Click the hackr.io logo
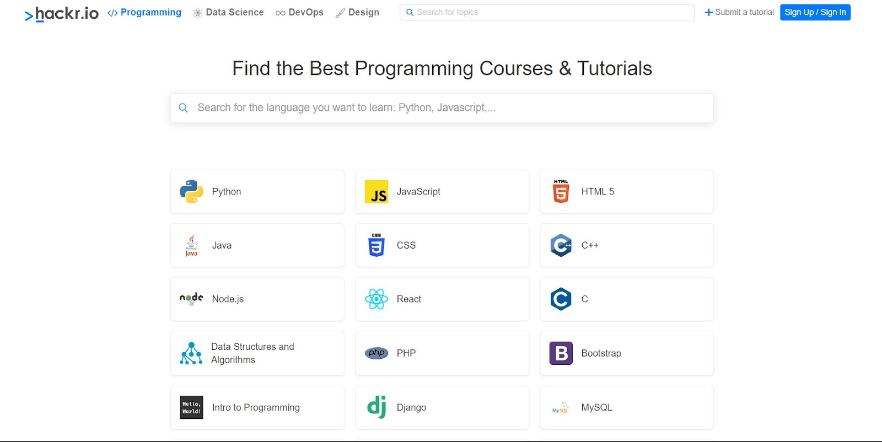Image resolution: width=882 pixels, height=442 pixels. coord(62,14)
